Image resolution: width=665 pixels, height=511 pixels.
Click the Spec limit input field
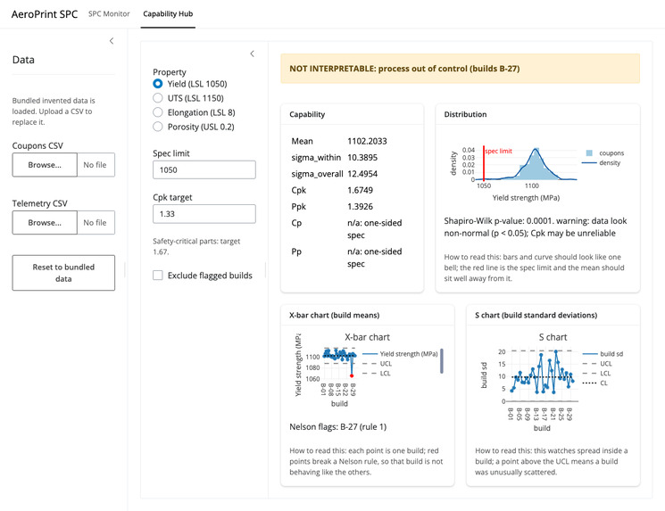tap(204, 170)
